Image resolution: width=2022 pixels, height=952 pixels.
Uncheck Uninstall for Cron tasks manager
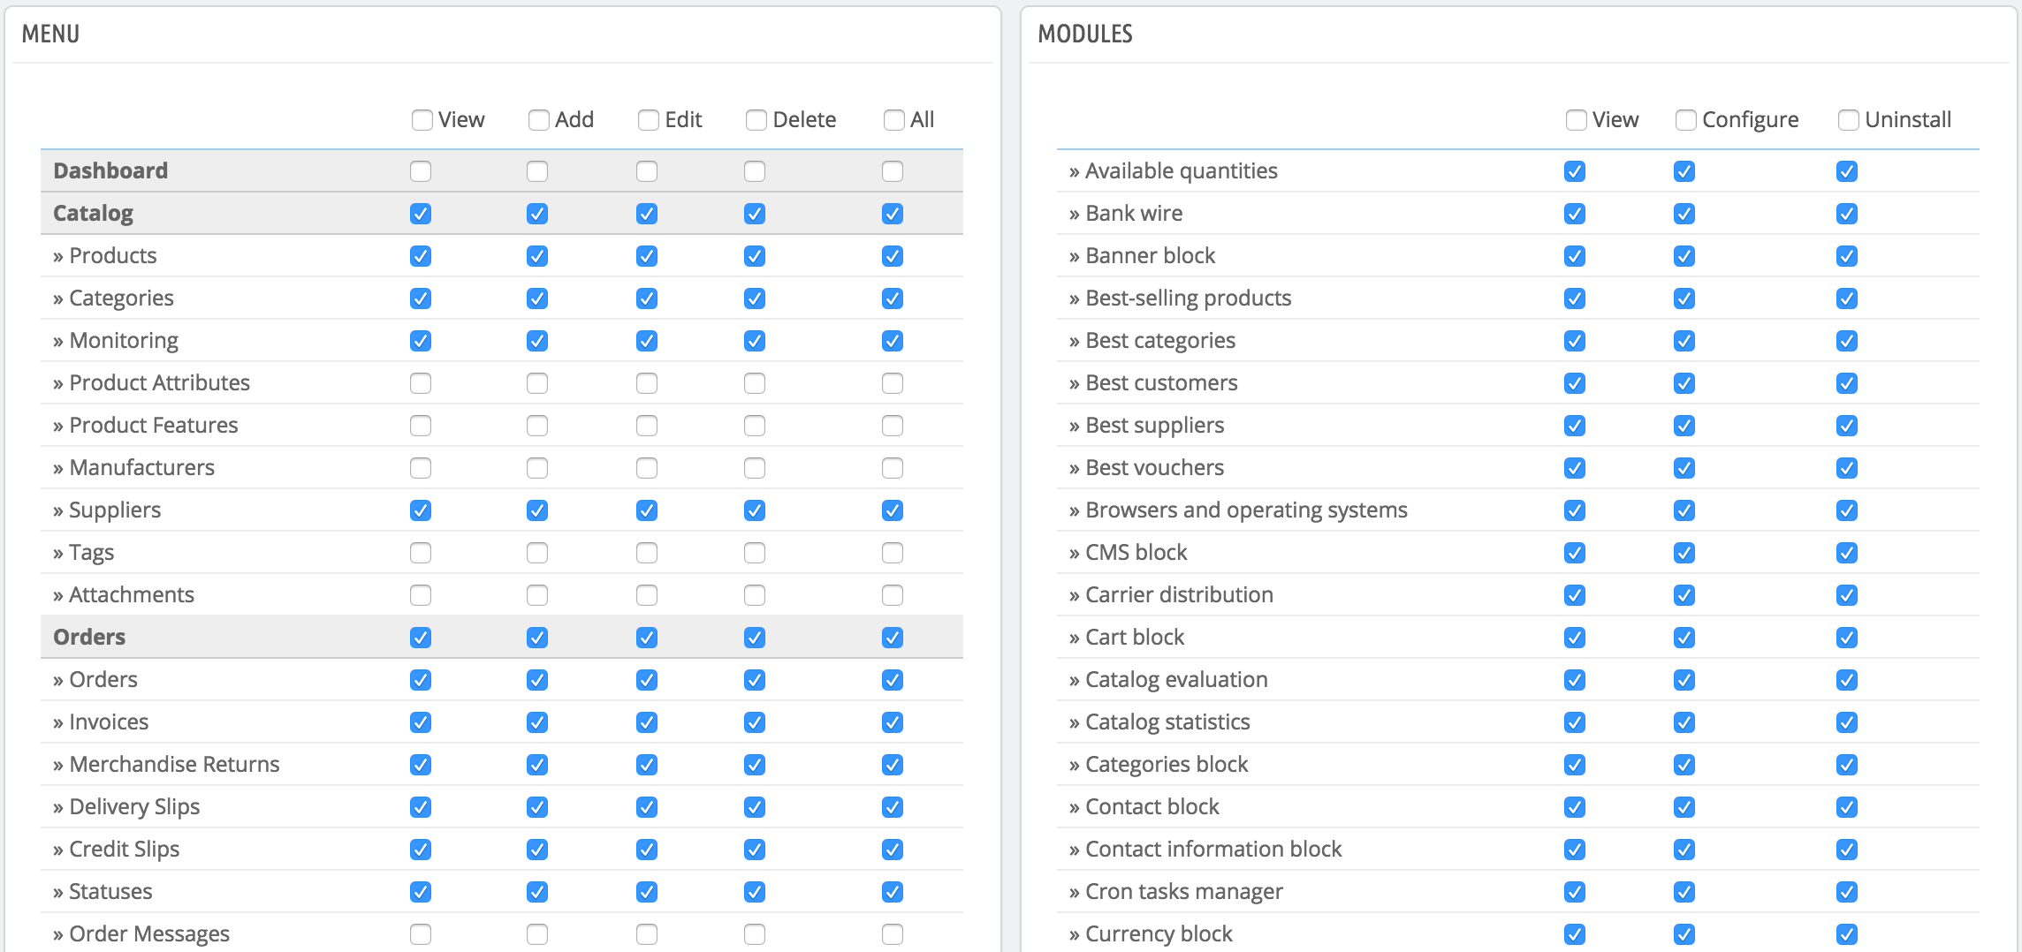pyautogui.click(x=1847, y=892)
